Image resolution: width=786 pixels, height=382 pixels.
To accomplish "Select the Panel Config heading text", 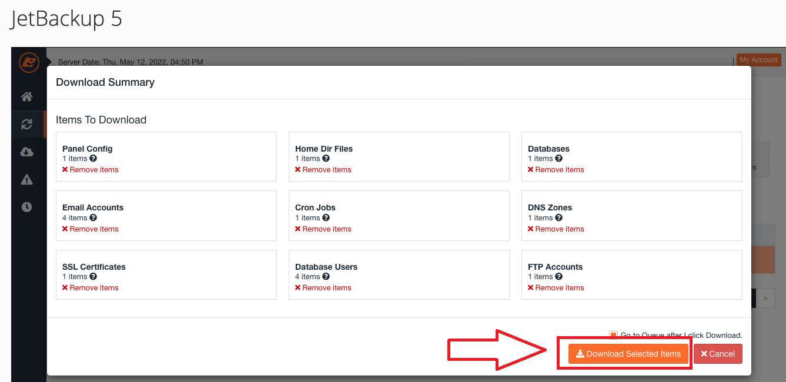I will coord(88,149).
